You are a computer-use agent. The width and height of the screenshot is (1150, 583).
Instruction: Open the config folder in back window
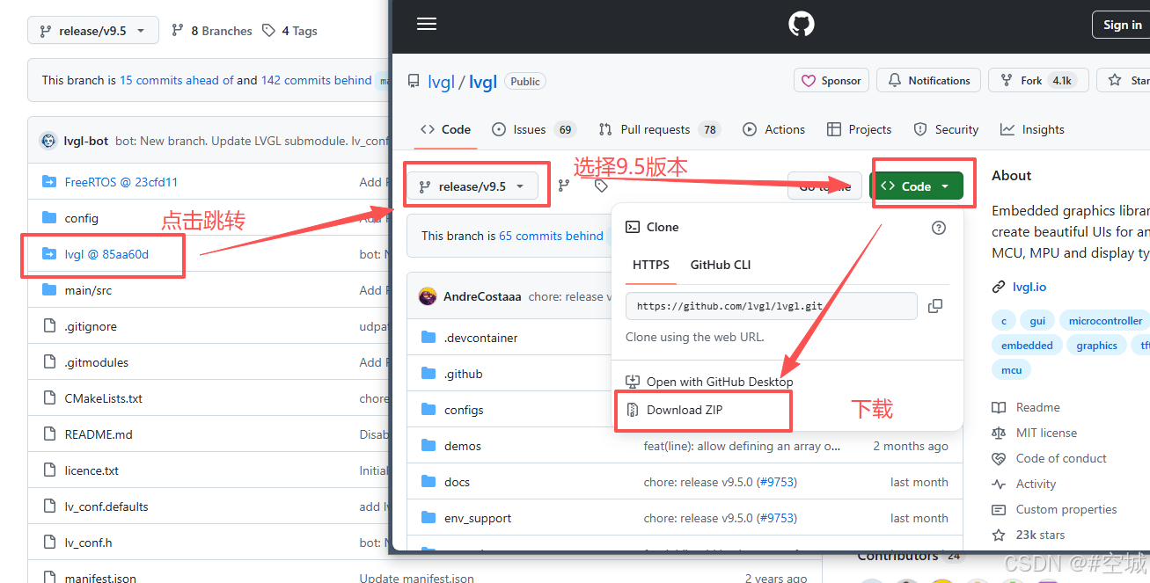pyautogui.click(x=82, y=218)
